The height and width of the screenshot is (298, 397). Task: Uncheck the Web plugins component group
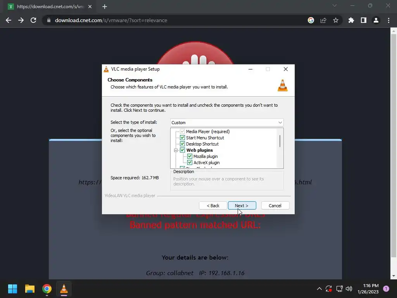point(182,150)
